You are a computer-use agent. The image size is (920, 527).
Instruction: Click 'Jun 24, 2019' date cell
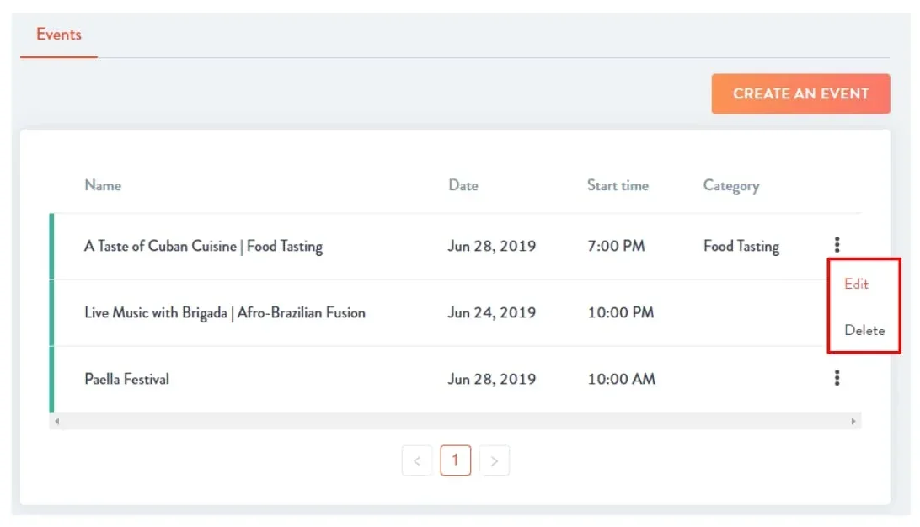coord(492,313)
